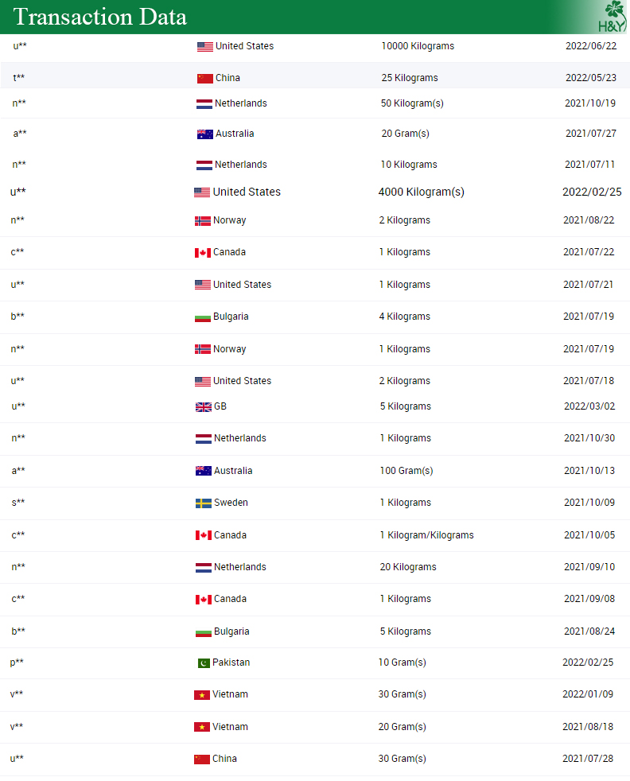Click US flag in the 10000 Kilograms row
The image size is (630, 781).
[205, 47]
